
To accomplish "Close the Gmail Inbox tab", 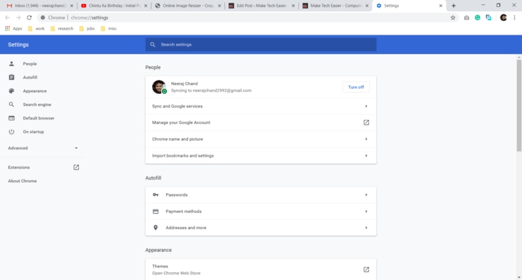I will (x=72, y=6).
